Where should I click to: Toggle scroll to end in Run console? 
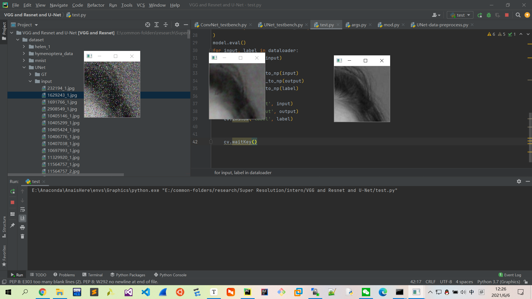coord(22,218)
